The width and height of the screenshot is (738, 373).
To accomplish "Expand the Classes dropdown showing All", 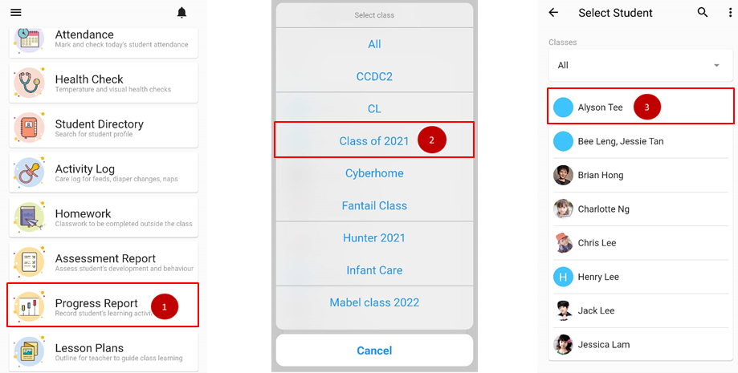I will tap(639, 66).
